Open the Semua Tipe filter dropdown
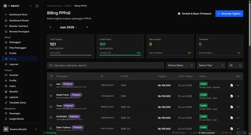 [211, 65]
